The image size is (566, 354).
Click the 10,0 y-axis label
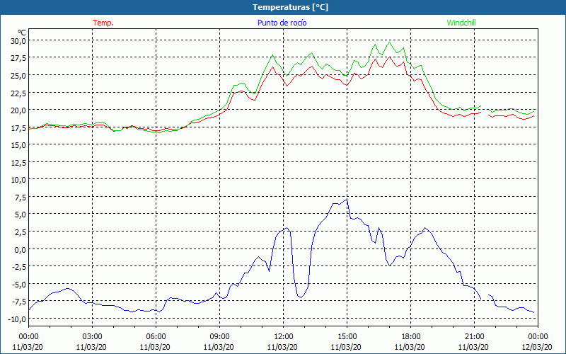coord(18,180)
